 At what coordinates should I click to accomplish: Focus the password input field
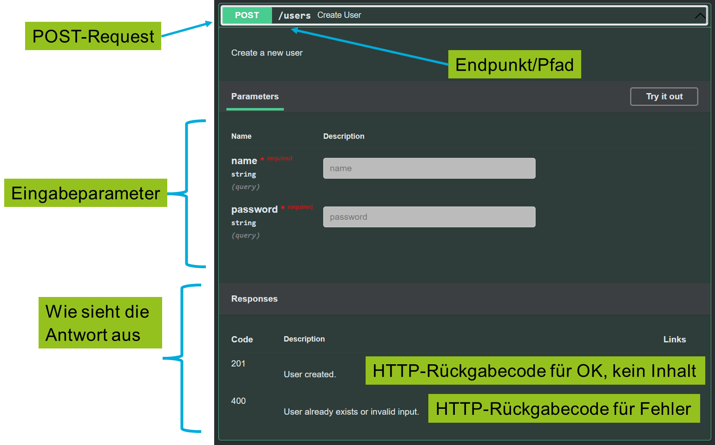pyautogui.click(x=429, y=217)
